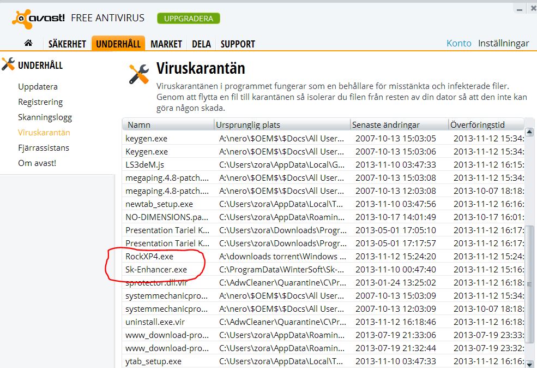Open the SÄKERHET tab
537x368 pixels.
pyautogui.click(x=67, y=44)
